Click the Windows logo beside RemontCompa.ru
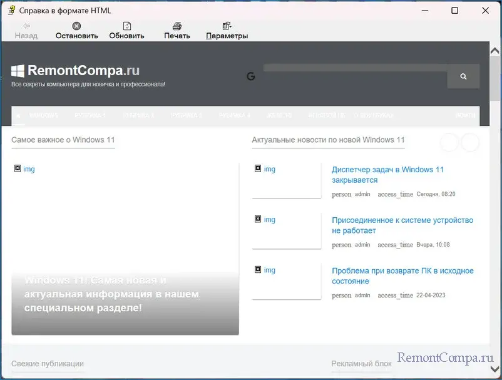This screenshot has height=380, width=502. coord(18,71)
